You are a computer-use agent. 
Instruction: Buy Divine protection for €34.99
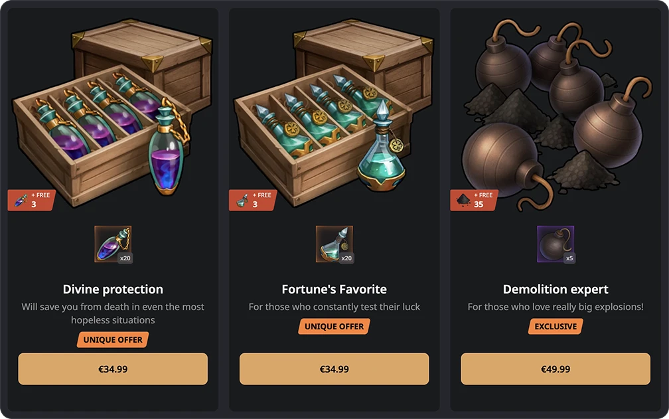[x=113, y=369]
